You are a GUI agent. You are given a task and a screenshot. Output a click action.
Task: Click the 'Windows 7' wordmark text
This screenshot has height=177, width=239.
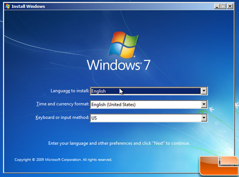119,65
